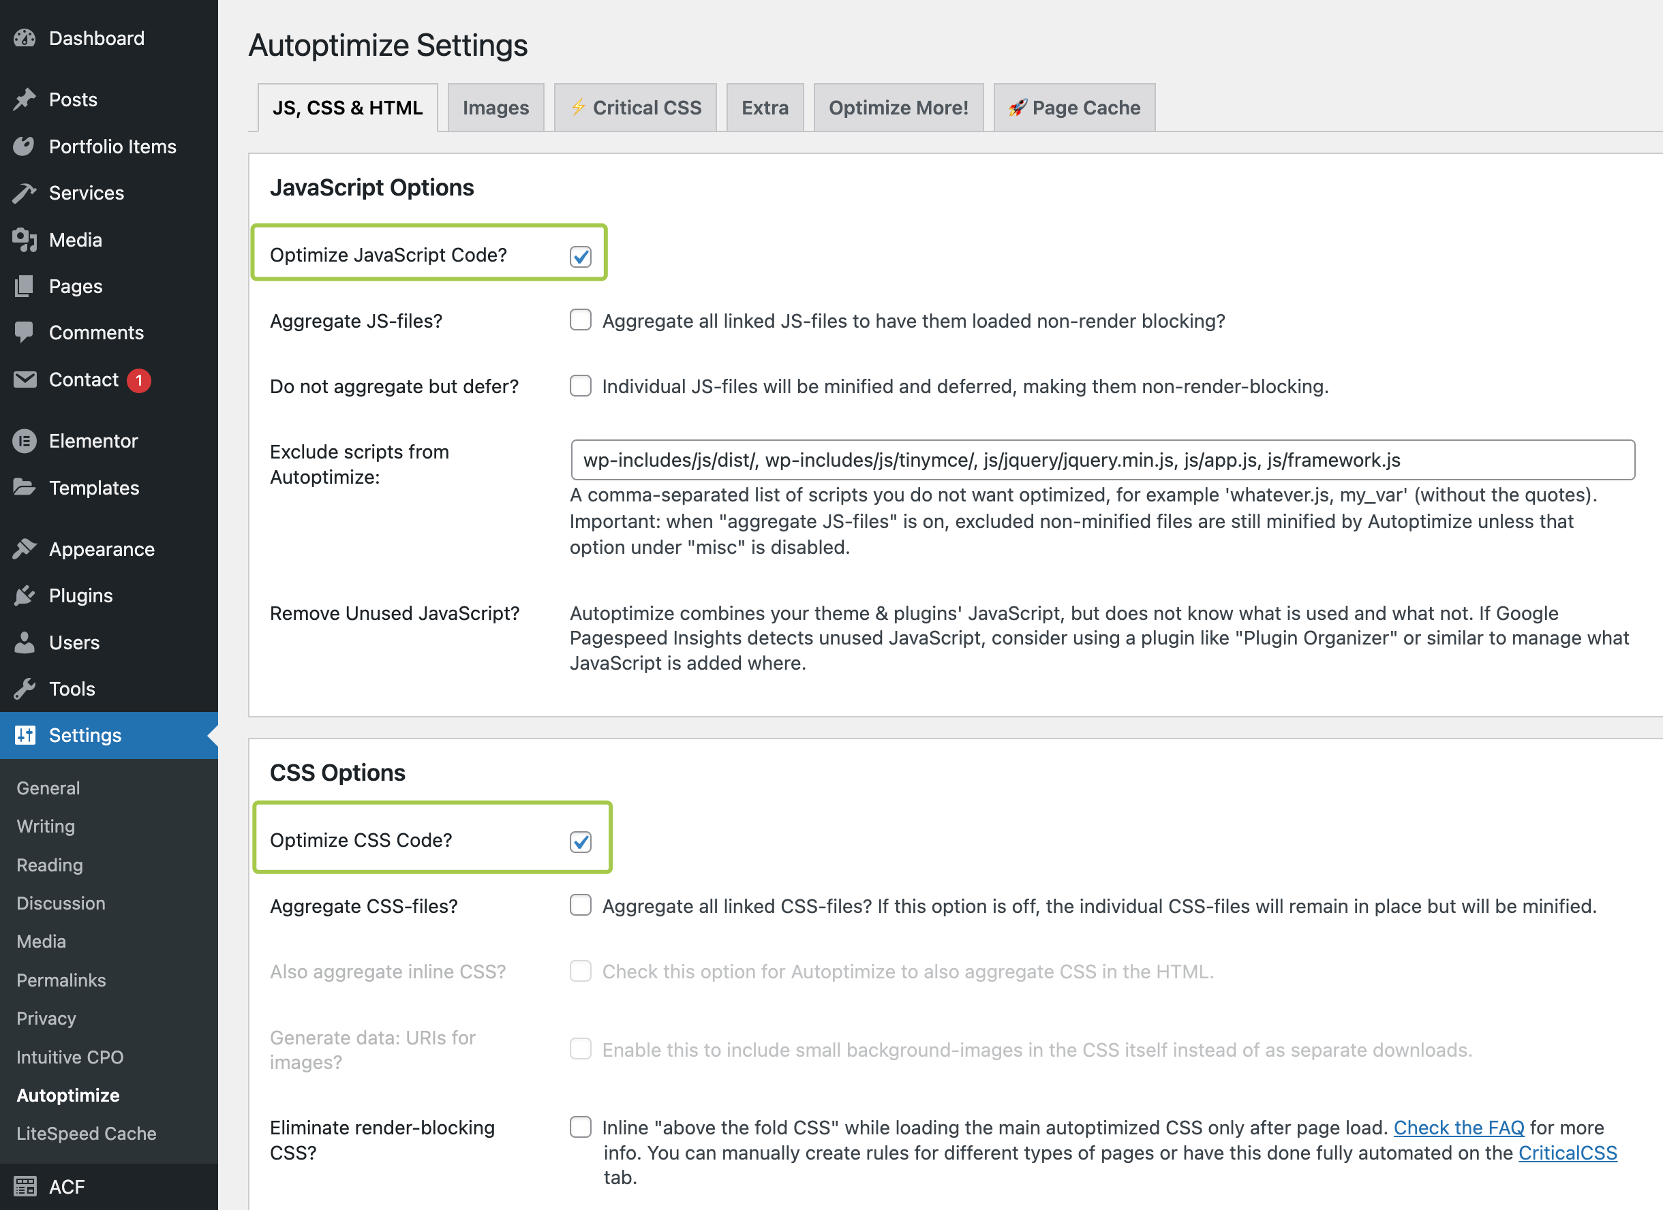Click the Exclude scripts text field

pyautogui.click(x=1101, y=459)
